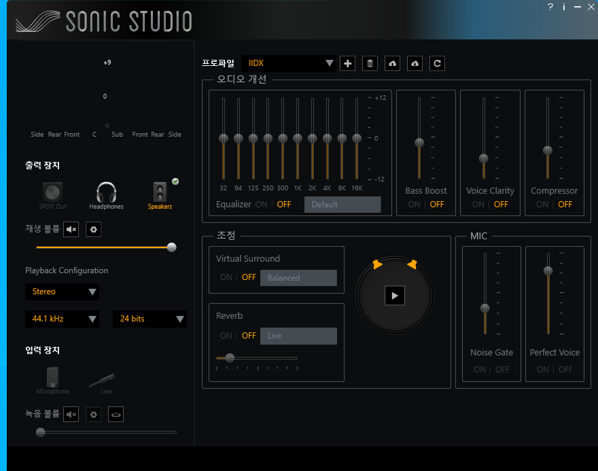This screenshot has width=598, height=471.
Task: Click the 250 Hz equalizer band knob
Action: [x=268, y=139]
